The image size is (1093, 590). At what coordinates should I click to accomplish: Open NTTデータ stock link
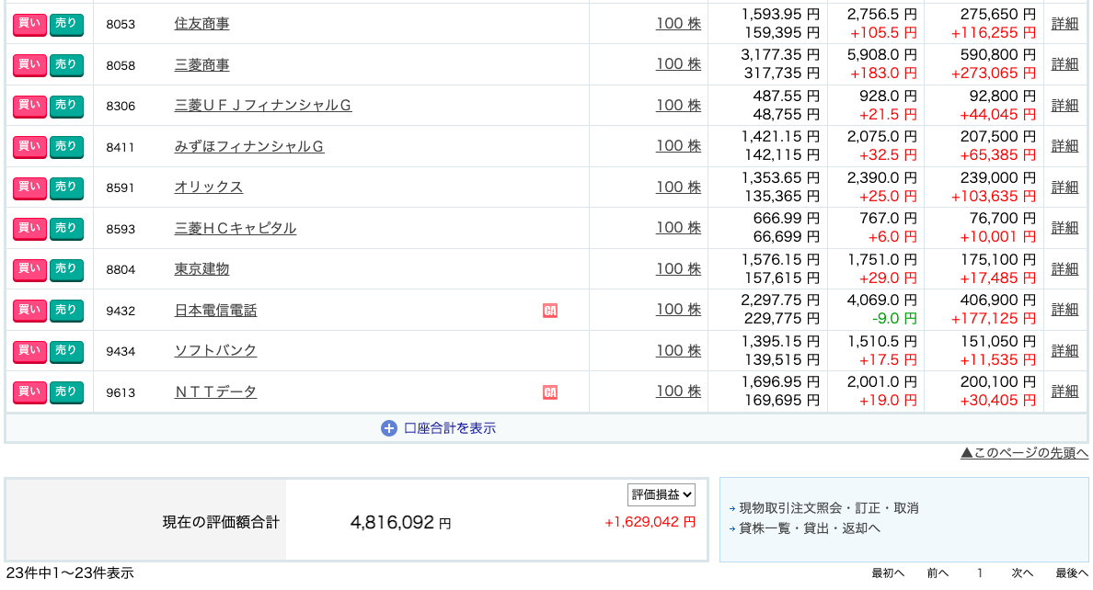click(x=215, y=392)
